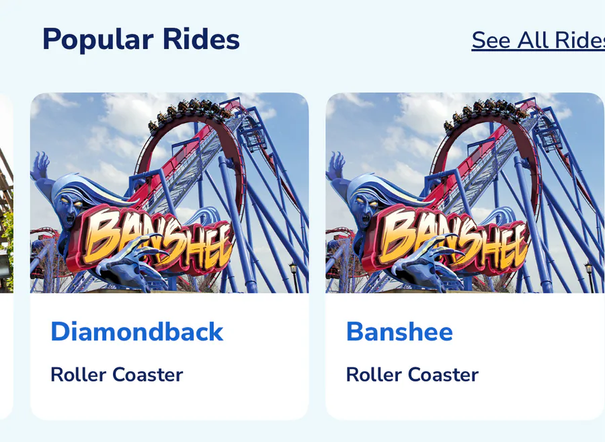Click blue support beams in Diamondback card photo
The height and width of the screenshot is (442, 605).
point(269,222)
